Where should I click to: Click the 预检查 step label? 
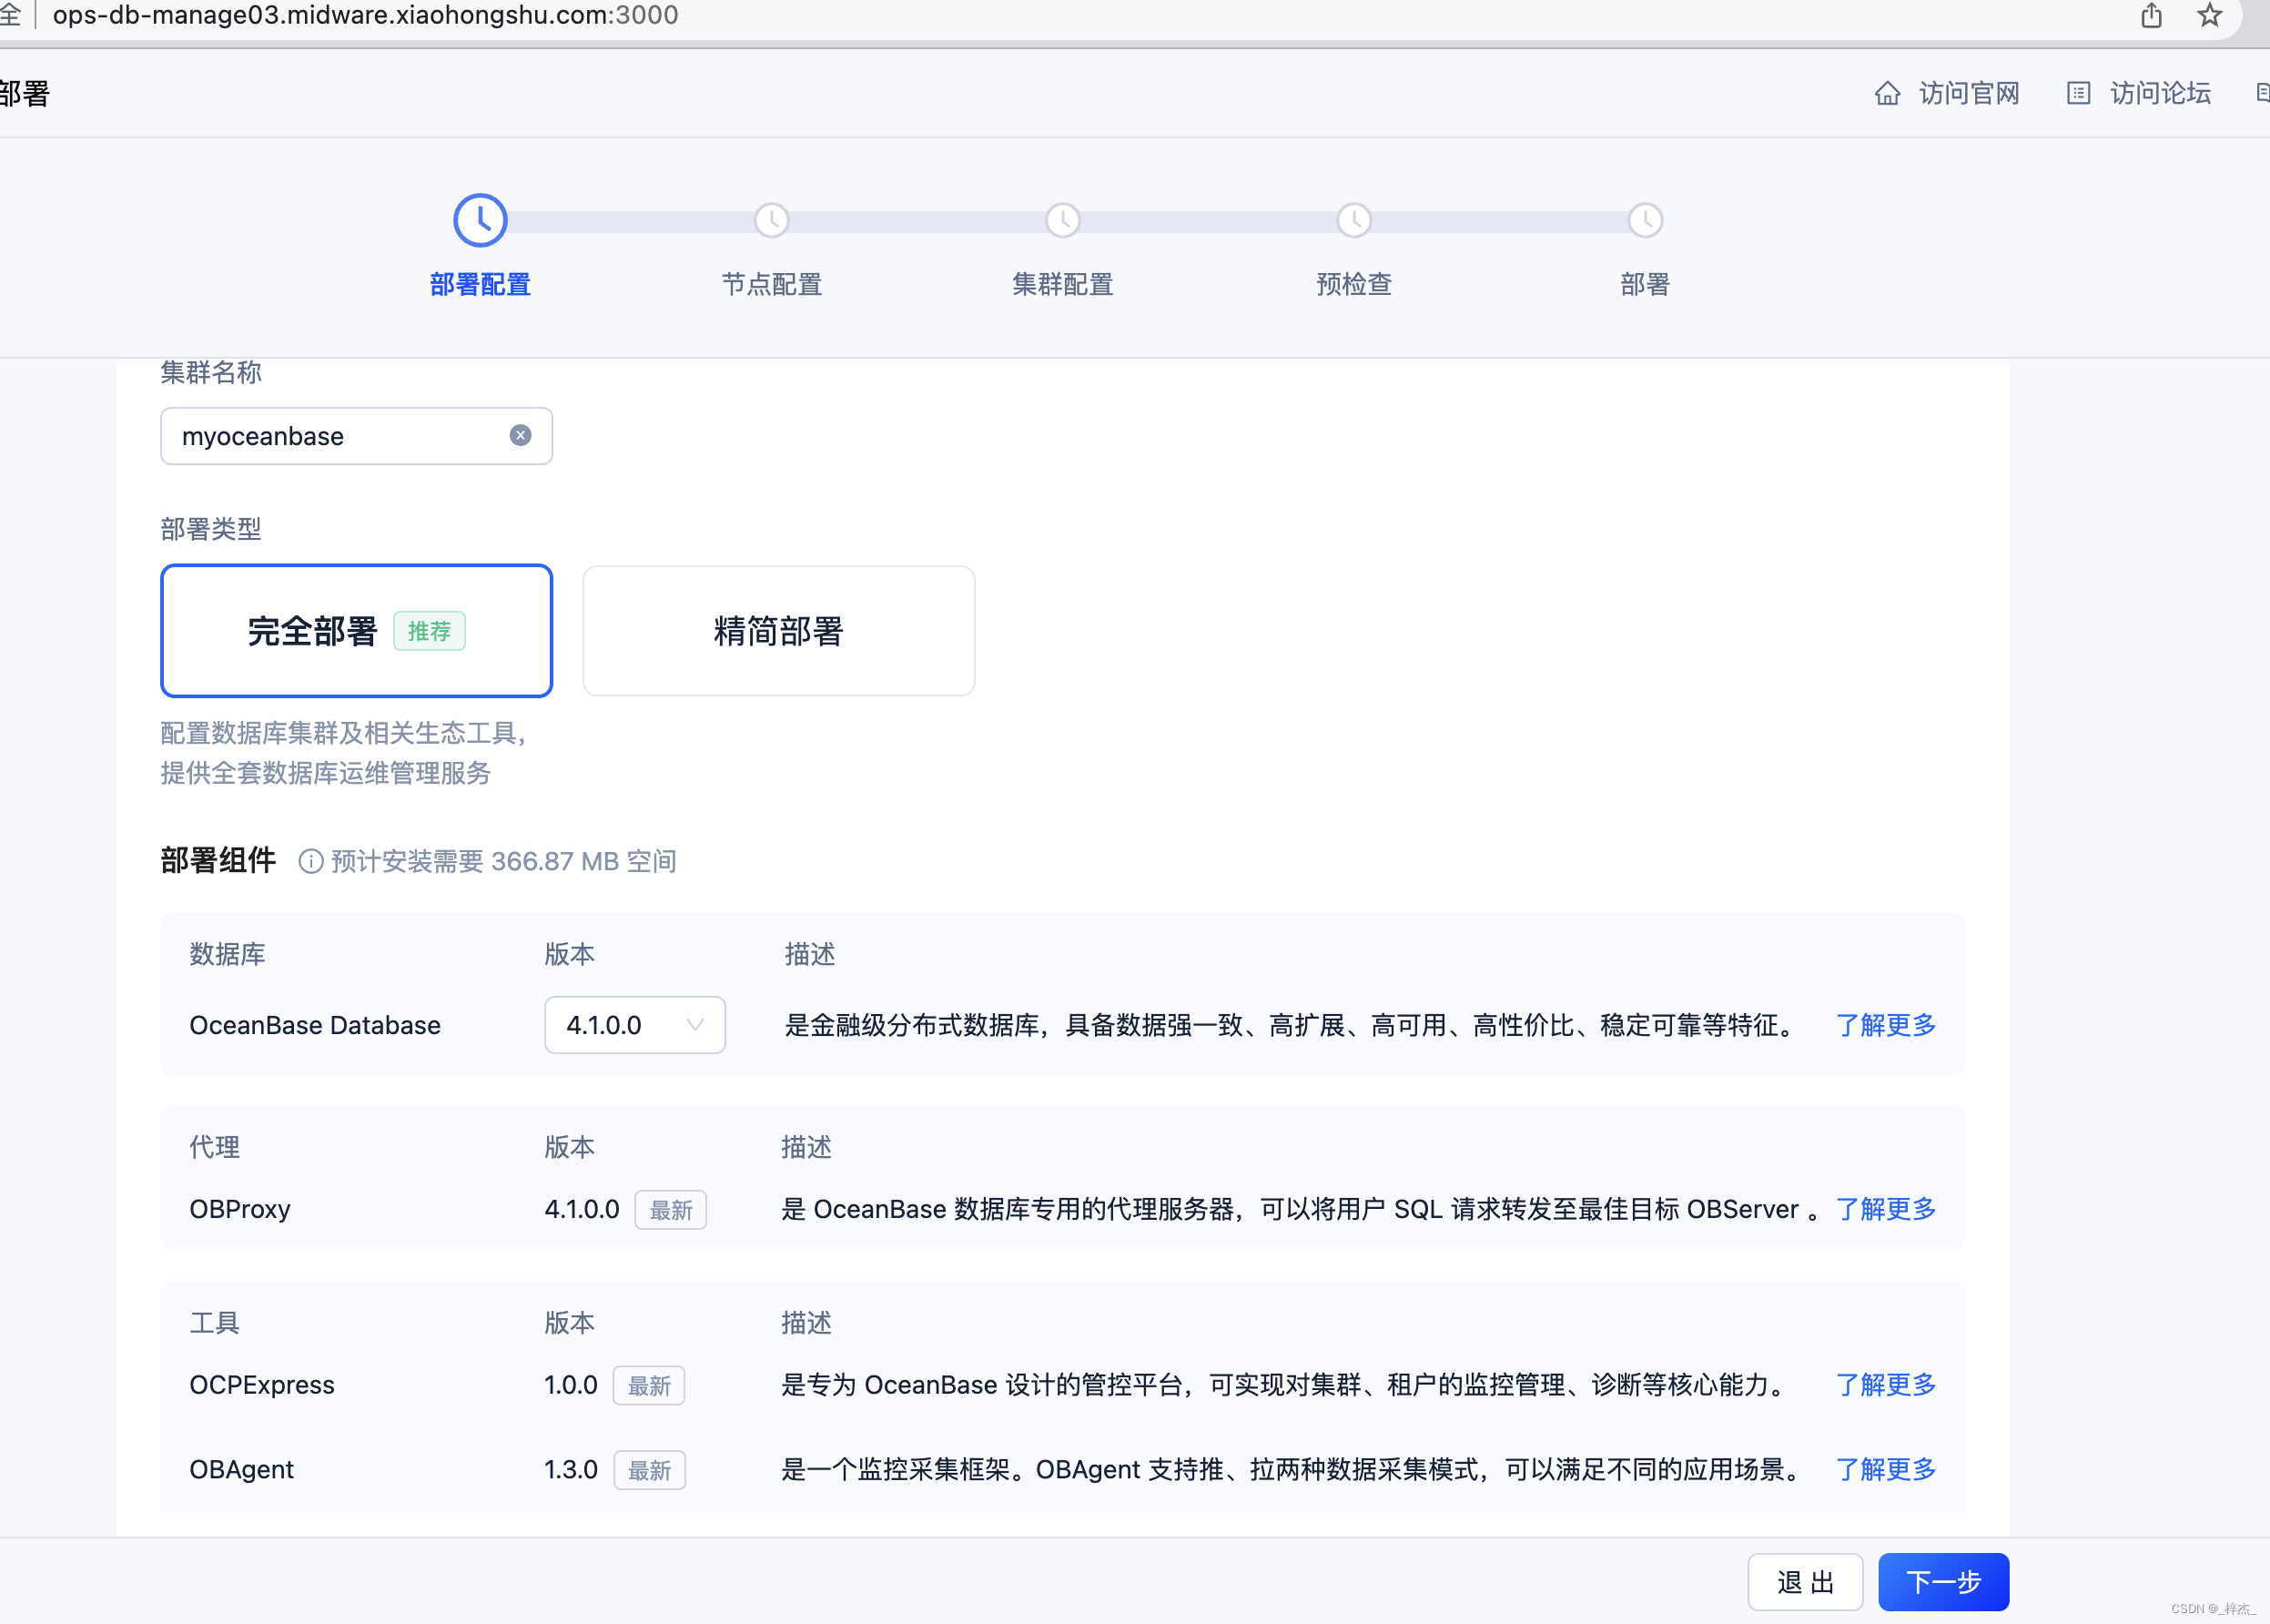point(1354,285)
